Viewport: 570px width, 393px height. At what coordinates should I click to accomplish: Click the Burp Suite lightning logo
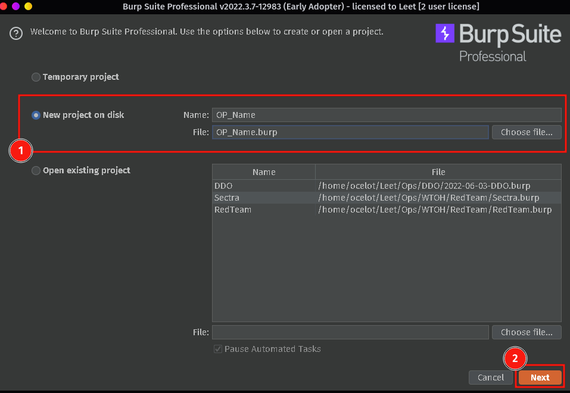(445, 33)
